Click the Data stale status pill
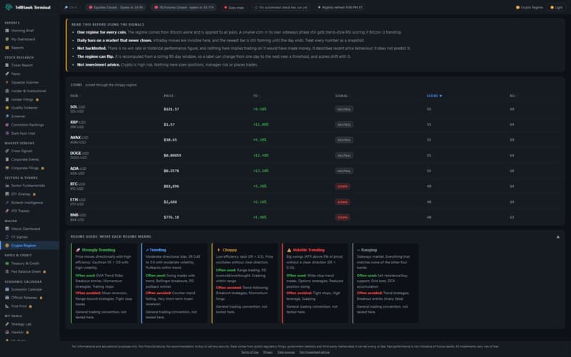 click(x=234, y=7)
